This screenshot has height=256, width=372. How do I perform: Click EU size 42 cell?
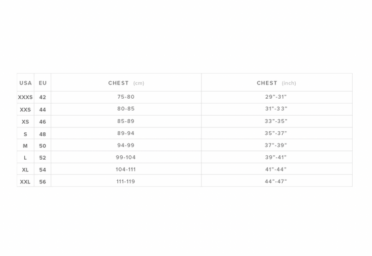(43, 98)
